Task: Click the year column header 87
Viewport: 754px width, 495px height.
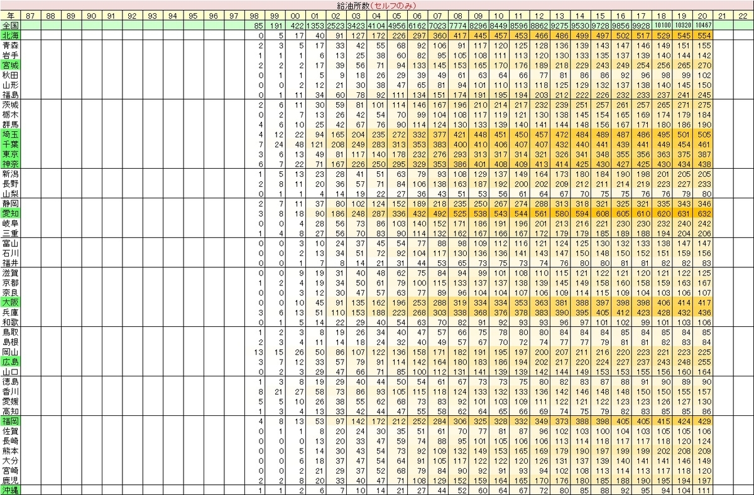Action: point(30,15)
